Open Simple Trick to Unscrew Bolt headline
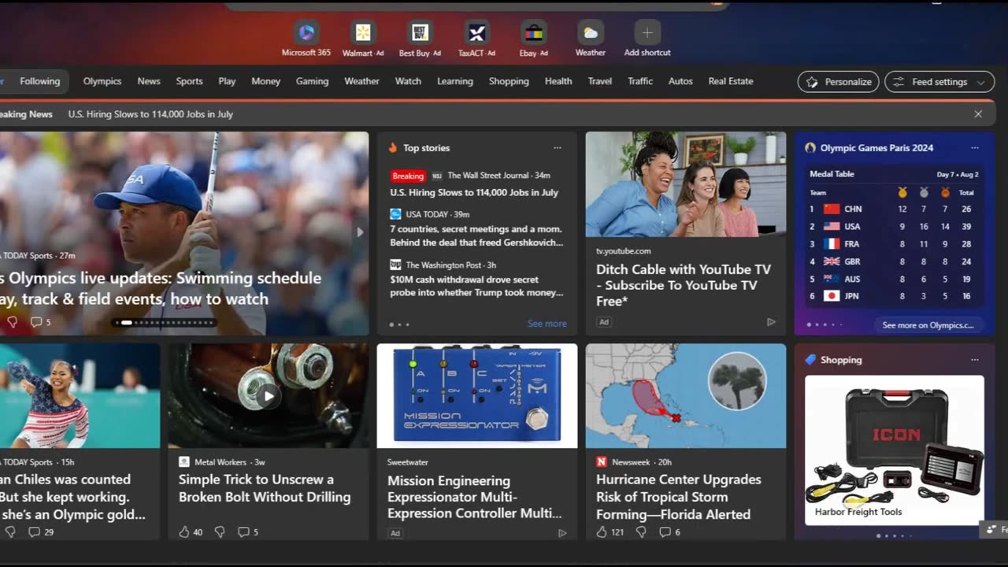This screenshot has width=1008, height=567. [265, 488]
